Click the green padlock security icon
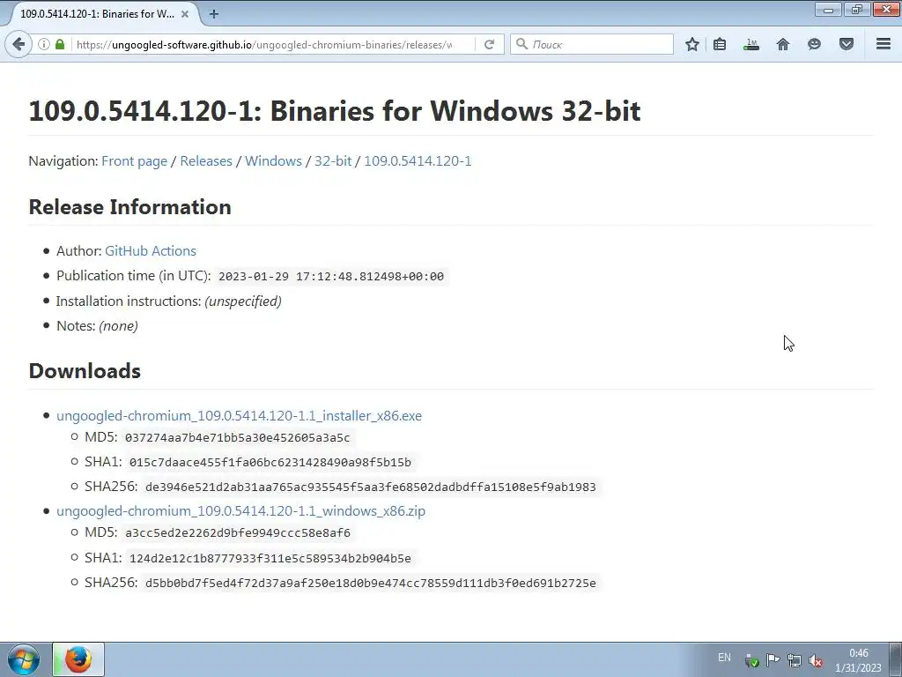Viewport: 902px width, 677px height. [60, 44]
